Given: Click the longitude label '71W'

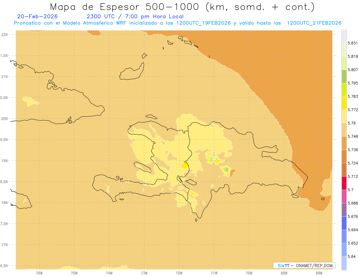Looking at the screenshot, I should point(214,273).
